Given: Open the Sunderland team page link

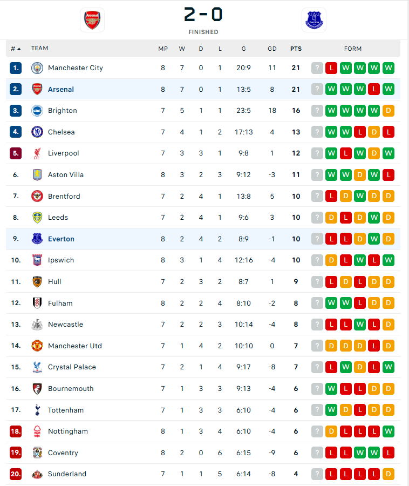Looking at the screenshot, I should coord(67,474).
